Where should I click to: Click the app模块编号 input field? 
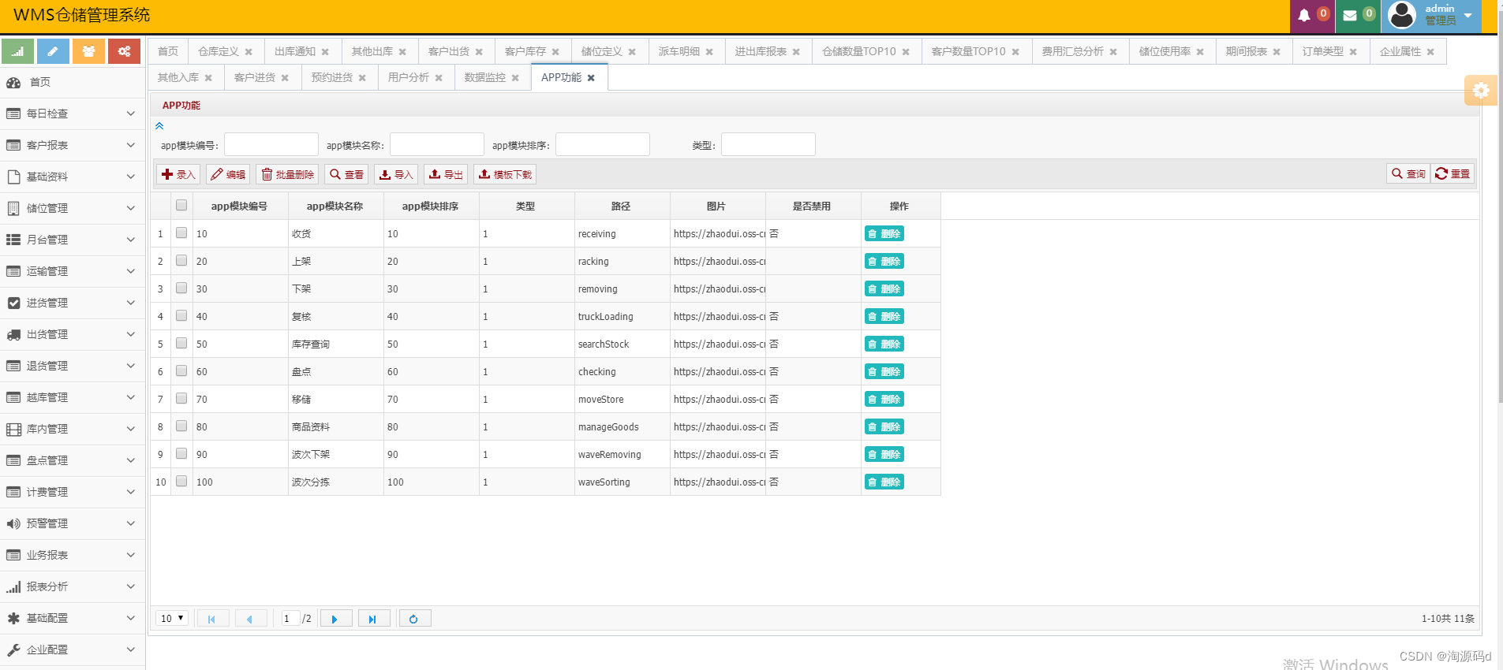click(x=271, y=144)
